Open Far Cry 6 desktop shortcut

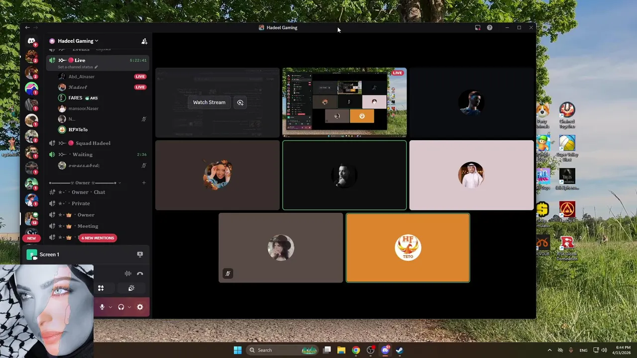coord(567,214)
